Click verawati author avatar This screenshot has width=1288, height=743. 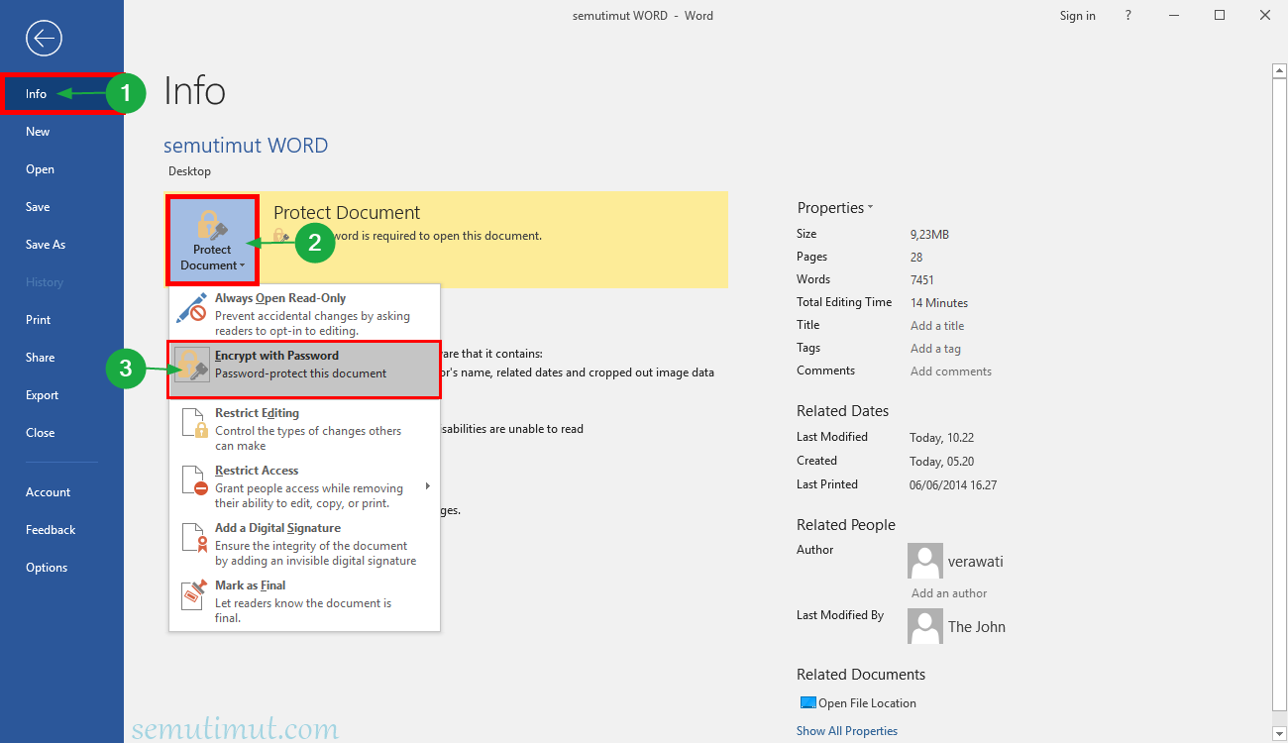pyautogui.click(x=924, y=561)
